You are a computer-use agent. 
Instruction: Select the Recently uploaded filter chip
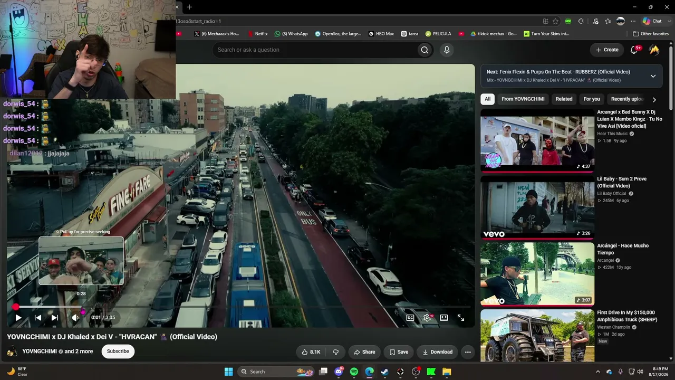click(627, 99)
